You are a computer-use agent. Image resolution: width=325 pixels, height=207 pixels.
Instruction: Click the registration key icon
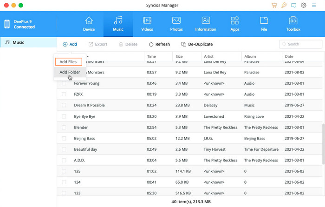coord(284,5)
